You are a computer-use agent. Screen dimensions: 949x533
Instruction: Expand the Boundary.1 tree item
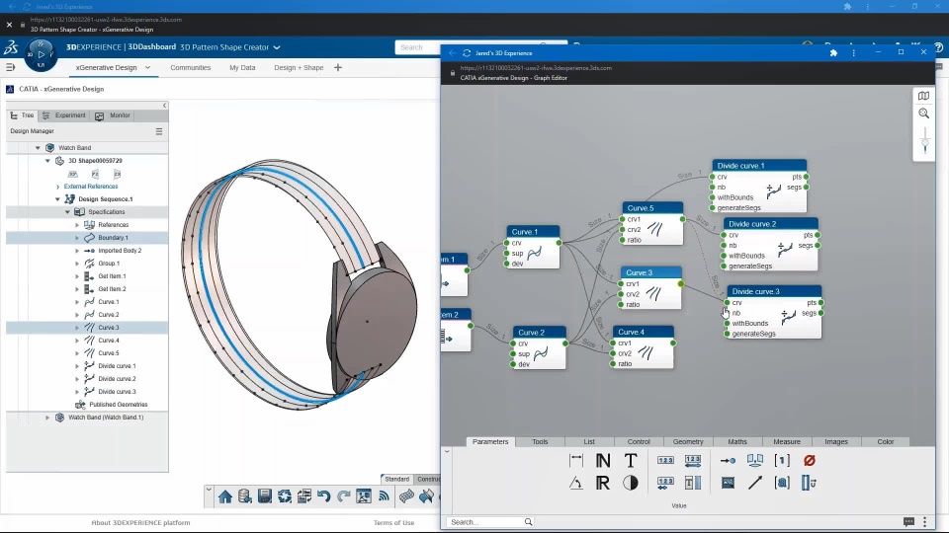click(77, 238)
